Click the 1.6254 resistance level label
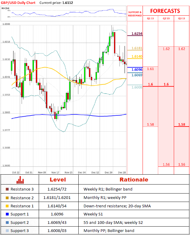This screenshot has width=190, height=235. 137,33
